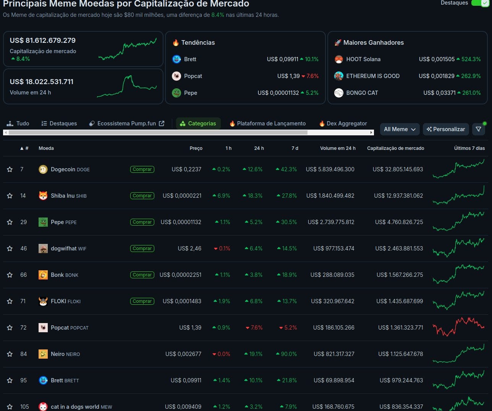Image resolution: width=492 pixels, height=411 pixels.
Task: Sort by Capitalização de mercado column
Action: click(395, 148)
